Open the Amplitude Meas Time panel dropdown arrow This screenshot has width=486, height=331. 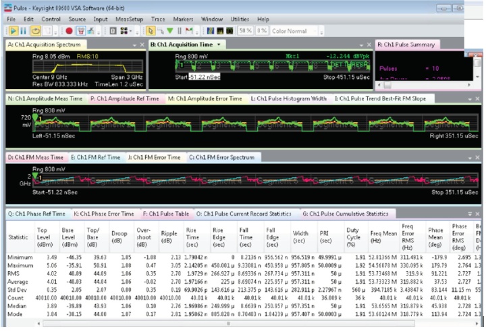tap(470, 99)
